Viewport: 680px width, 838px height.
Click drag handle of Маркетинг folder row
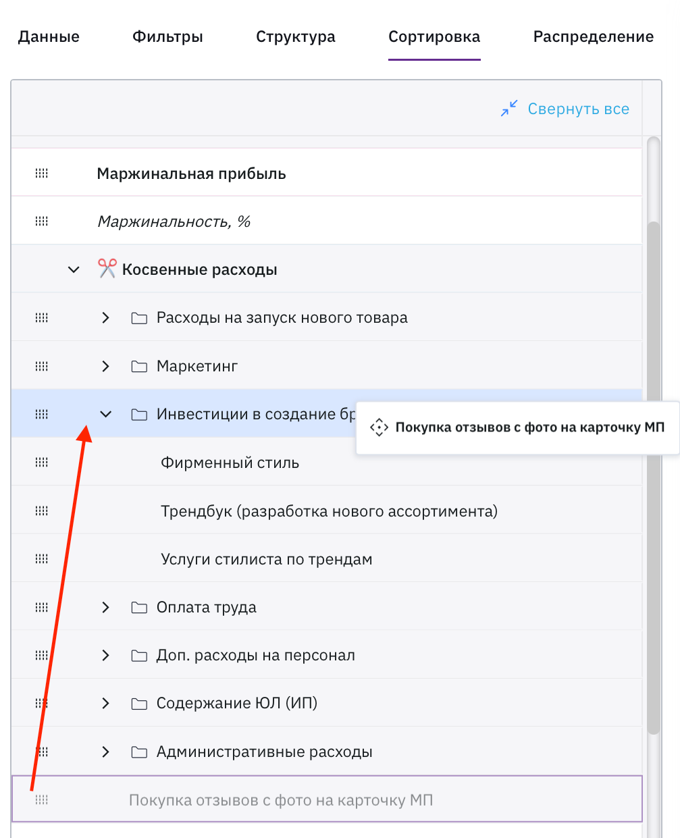(x=42, y=366)
